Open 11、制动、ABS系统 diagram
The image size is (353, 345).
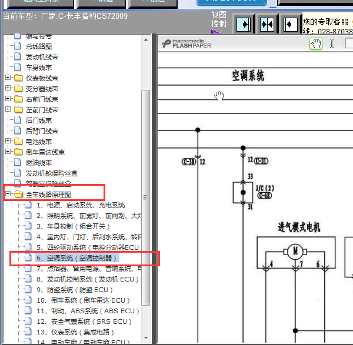click(88, 311)
